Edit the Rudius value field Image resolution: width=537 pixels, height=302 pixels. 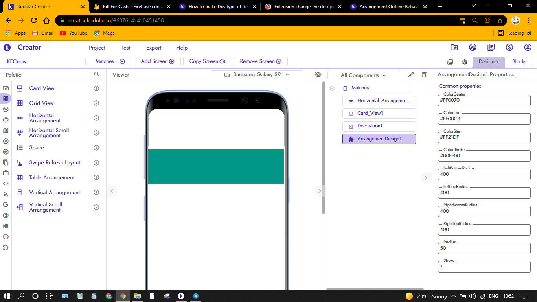click(484, 248)
